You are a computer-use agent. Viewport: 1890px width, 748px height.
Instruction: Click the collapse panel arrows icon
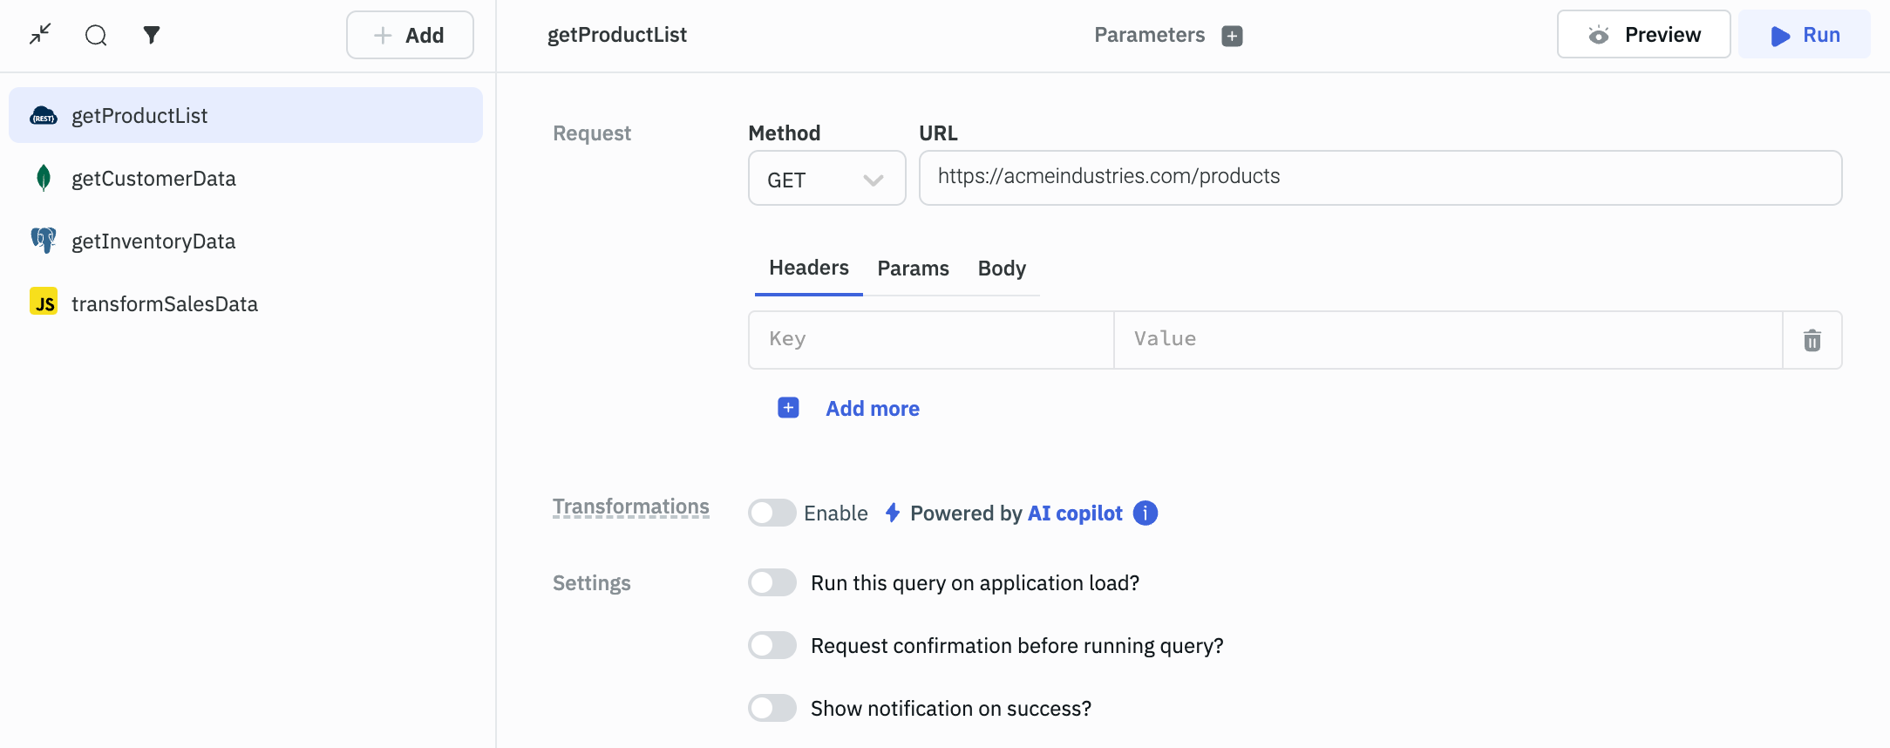click(40, 35)
